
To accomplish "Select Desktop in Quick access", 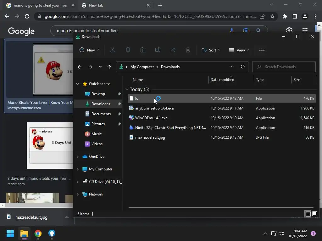I will pos(98,94).
